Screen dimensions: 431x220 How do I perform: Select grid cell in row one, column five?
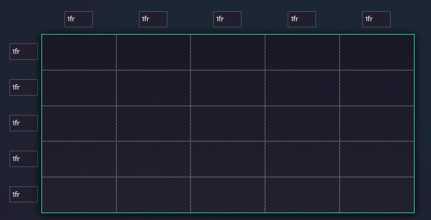(377, 52)
